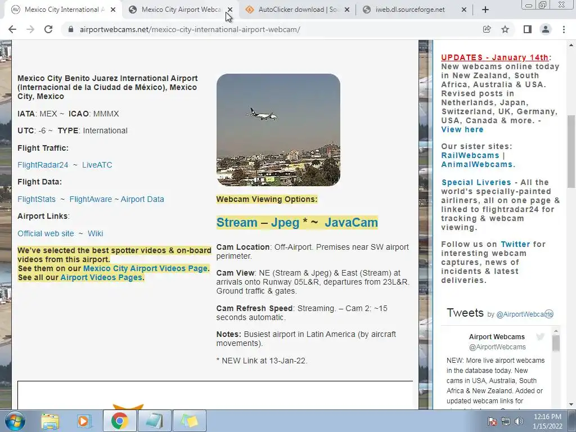Open Airport Data link
576x432 pixels.
pyautogui.click(x=142, y=199)
